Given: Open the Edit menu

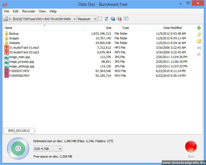Looking at the screenshot, I should click(16, 11).
